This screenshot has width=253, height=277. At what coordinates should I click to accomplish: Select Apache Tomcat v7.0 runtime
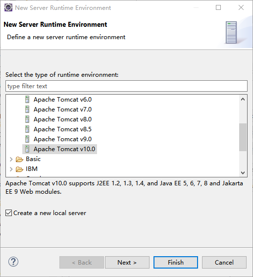(63, 110)
